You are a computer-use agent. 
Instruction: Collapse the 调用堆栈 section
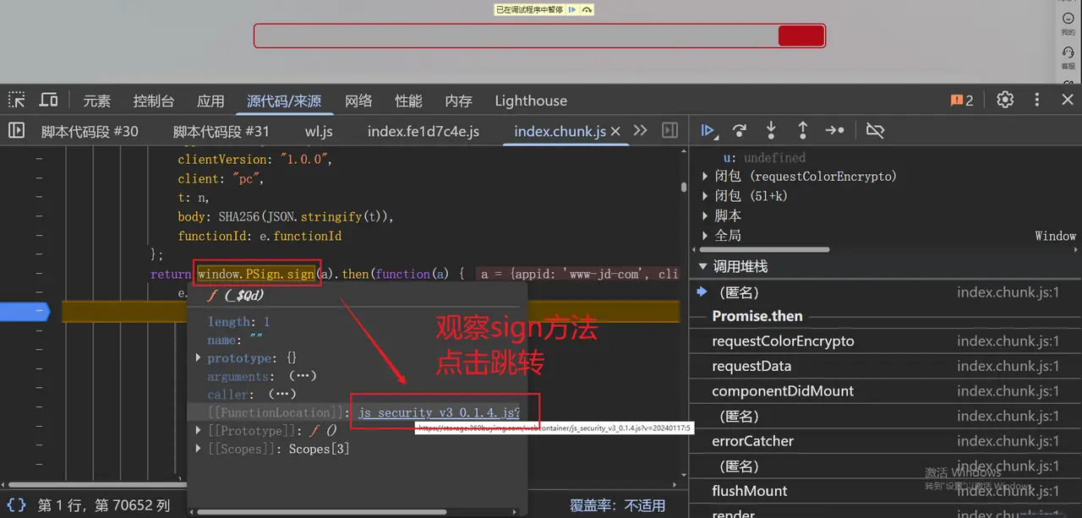(702, 267)
